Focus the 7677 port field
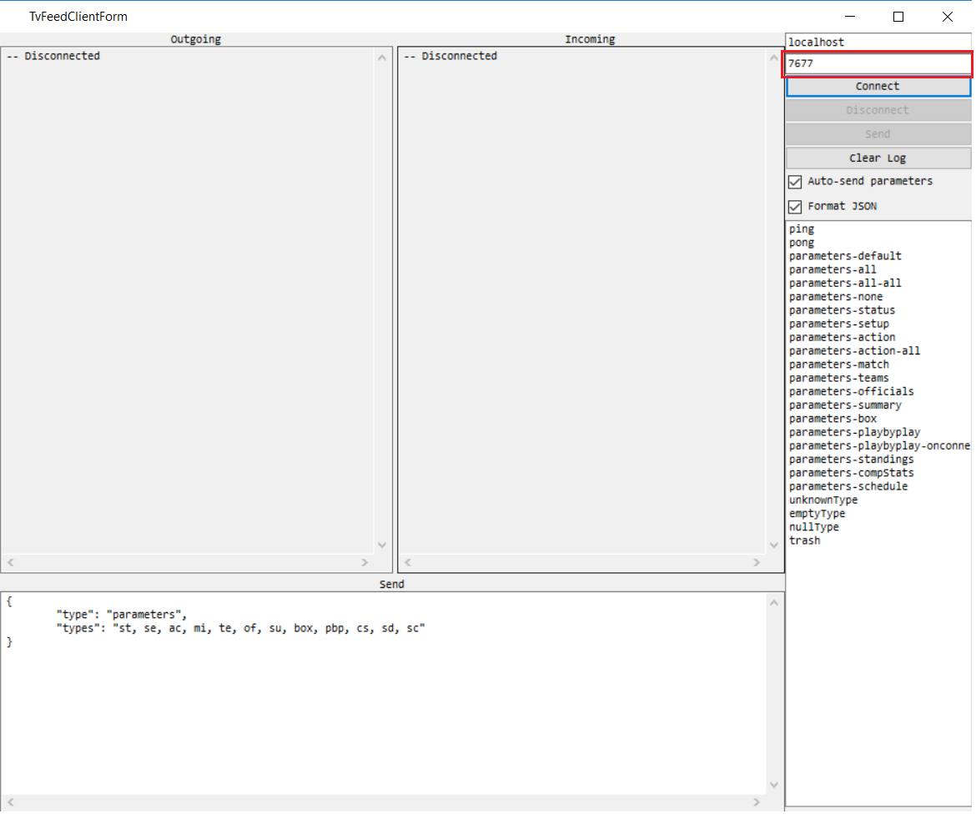This screenshot has height=829, width=976. pos(878,63)
